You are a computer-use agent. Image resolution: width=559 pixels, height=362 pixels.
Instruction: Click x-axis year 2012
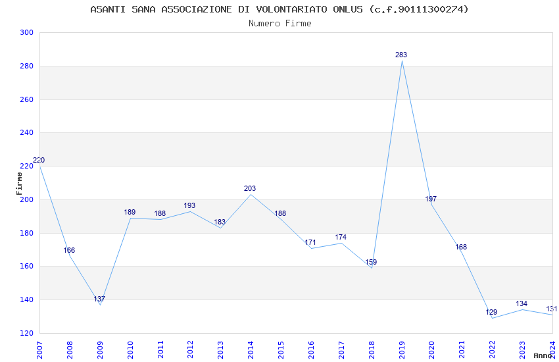tap(190, 350)
